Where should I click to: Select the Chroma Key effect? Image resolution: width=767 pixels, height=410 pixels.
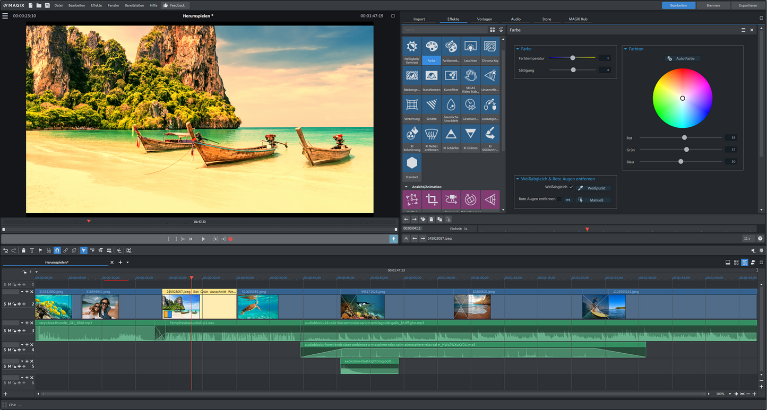point(489,50)
